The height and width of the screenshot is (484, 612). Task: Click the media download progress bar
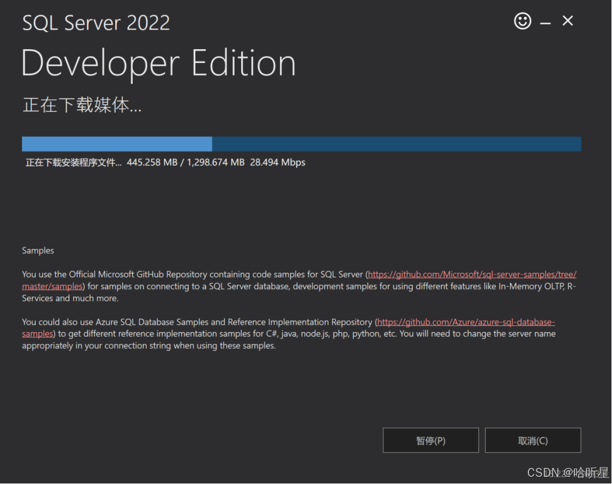coord(302,144)
